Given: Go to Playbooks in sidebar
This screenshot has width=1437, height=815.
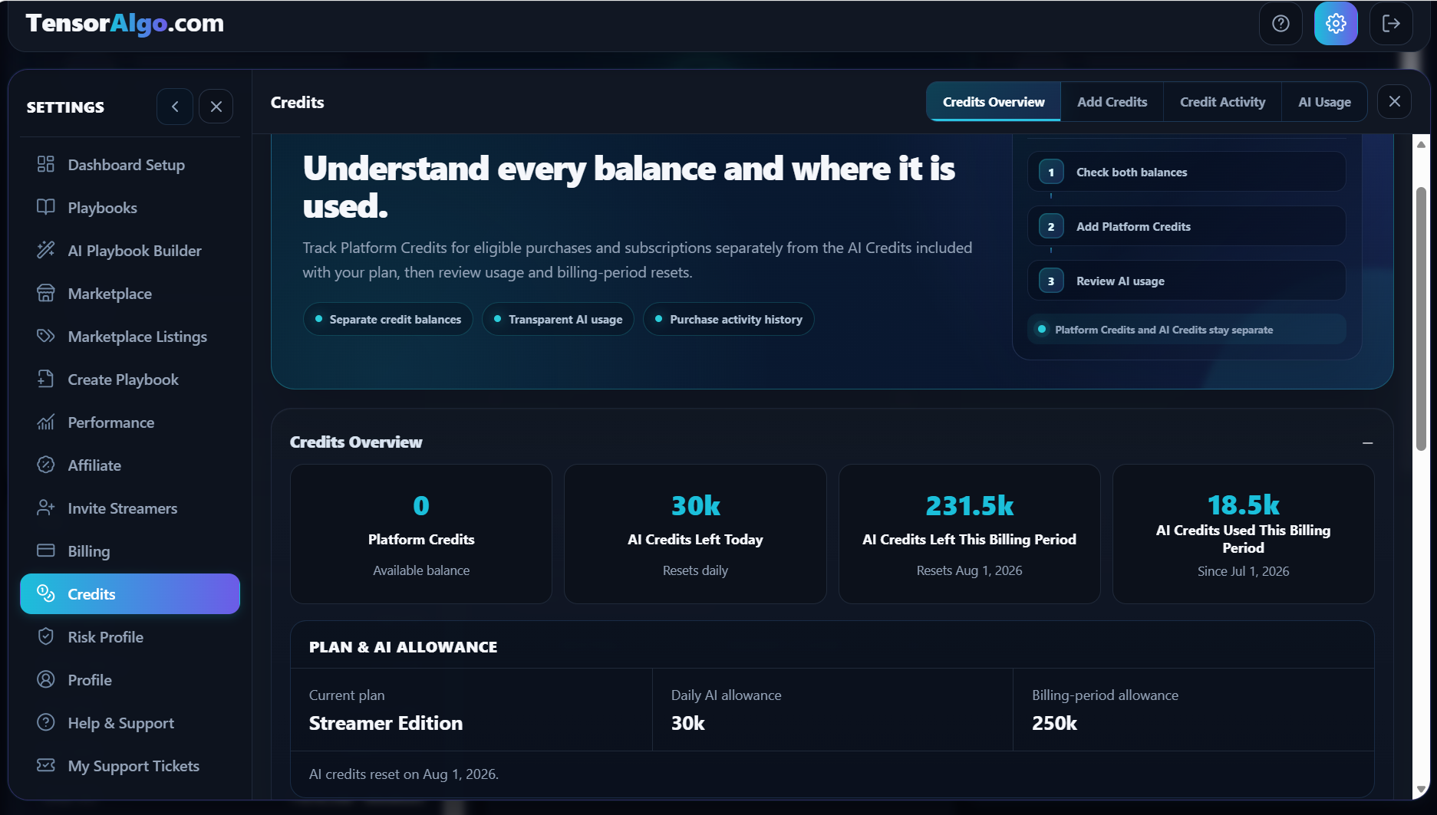Looking at the screenshot, I should point(130,208).
